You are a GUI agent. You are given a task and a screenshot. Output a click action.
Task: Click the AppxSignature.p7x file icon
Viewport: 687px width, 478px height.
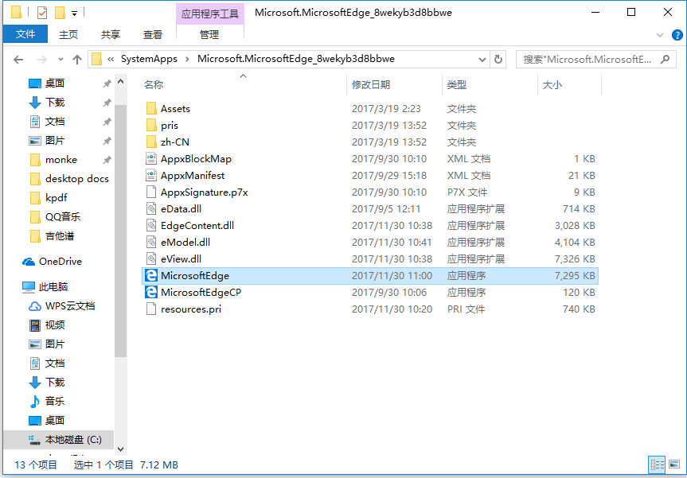pyautogui.click(x=151, y=192)
